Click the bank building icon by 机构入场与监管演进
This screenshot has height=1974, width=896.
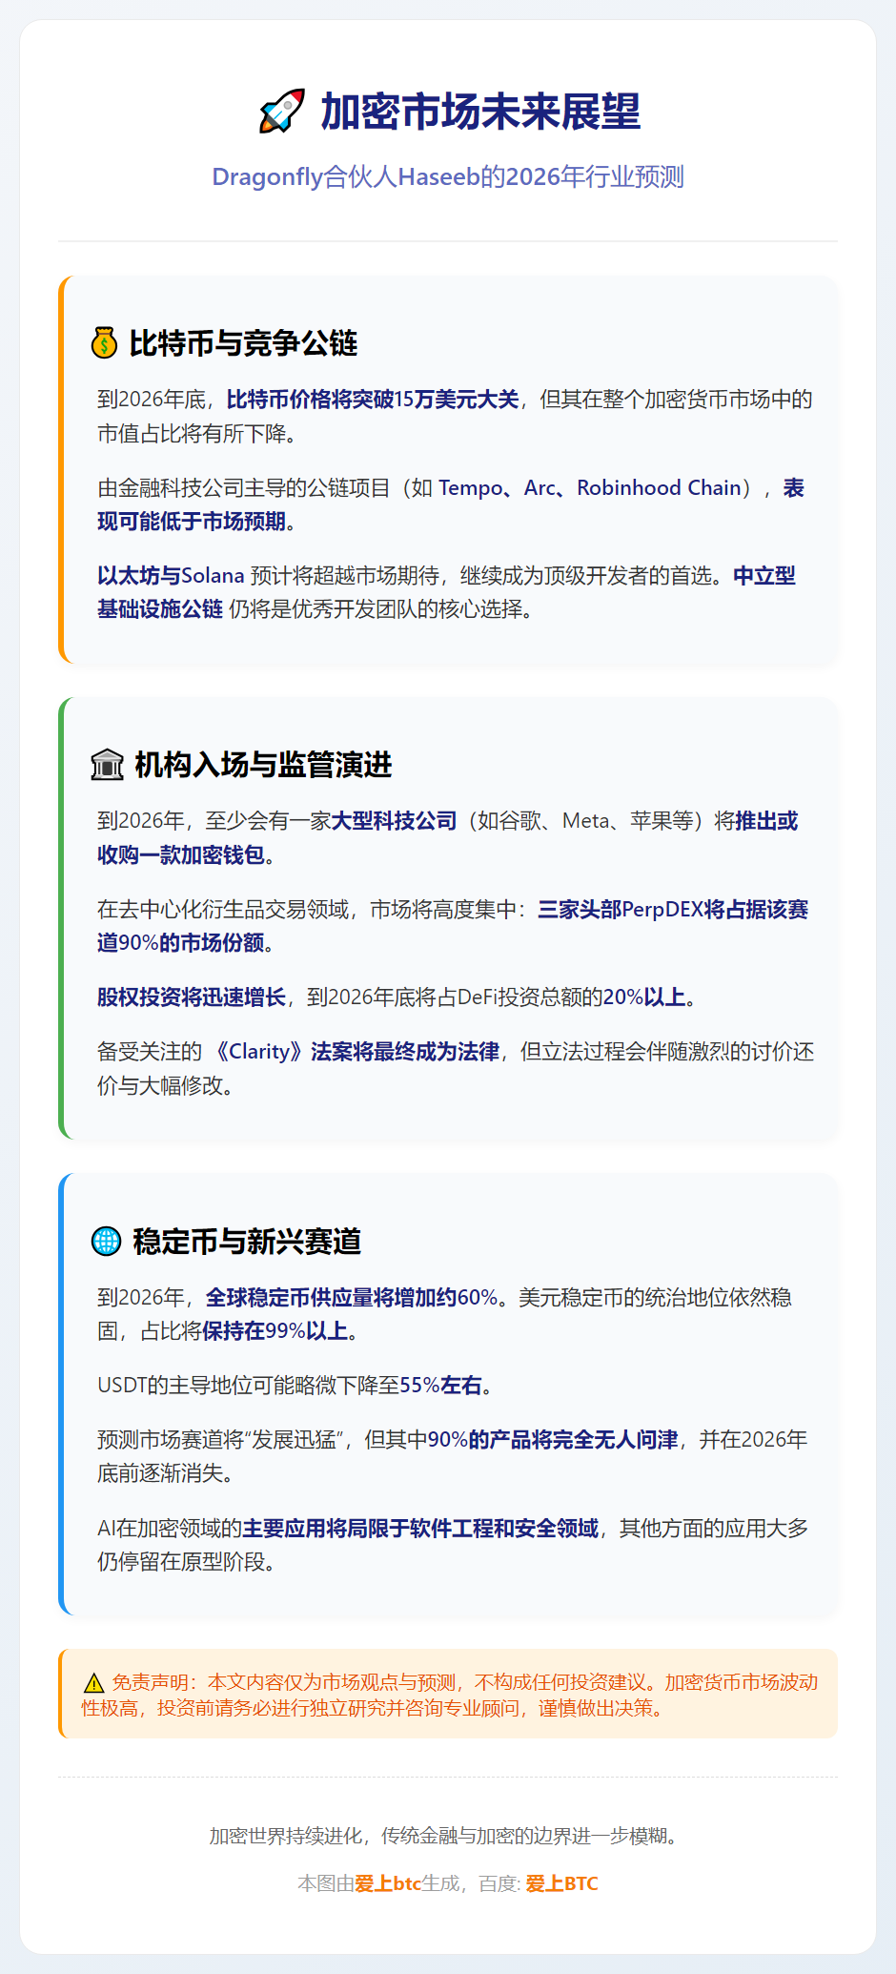pos(107,764)
